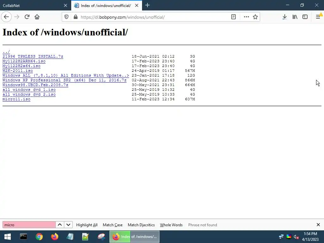Image resolution: width=324 pixels, height=243 pixels.
Task: Launch Google Chrome from taskbar
Action: [39, 237]
